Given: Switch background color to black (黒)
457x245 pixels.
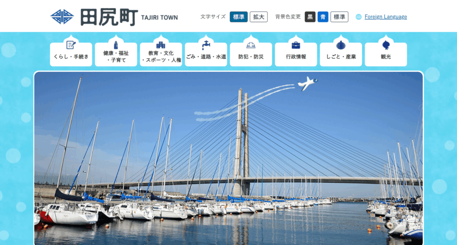Looking at the screenshot, I should point(310,17).
